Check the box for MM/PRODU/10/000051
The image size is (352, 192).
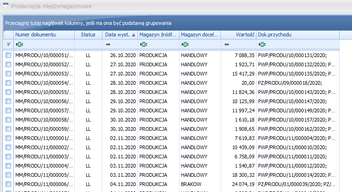pyautogui.click(x=8, y=55)
